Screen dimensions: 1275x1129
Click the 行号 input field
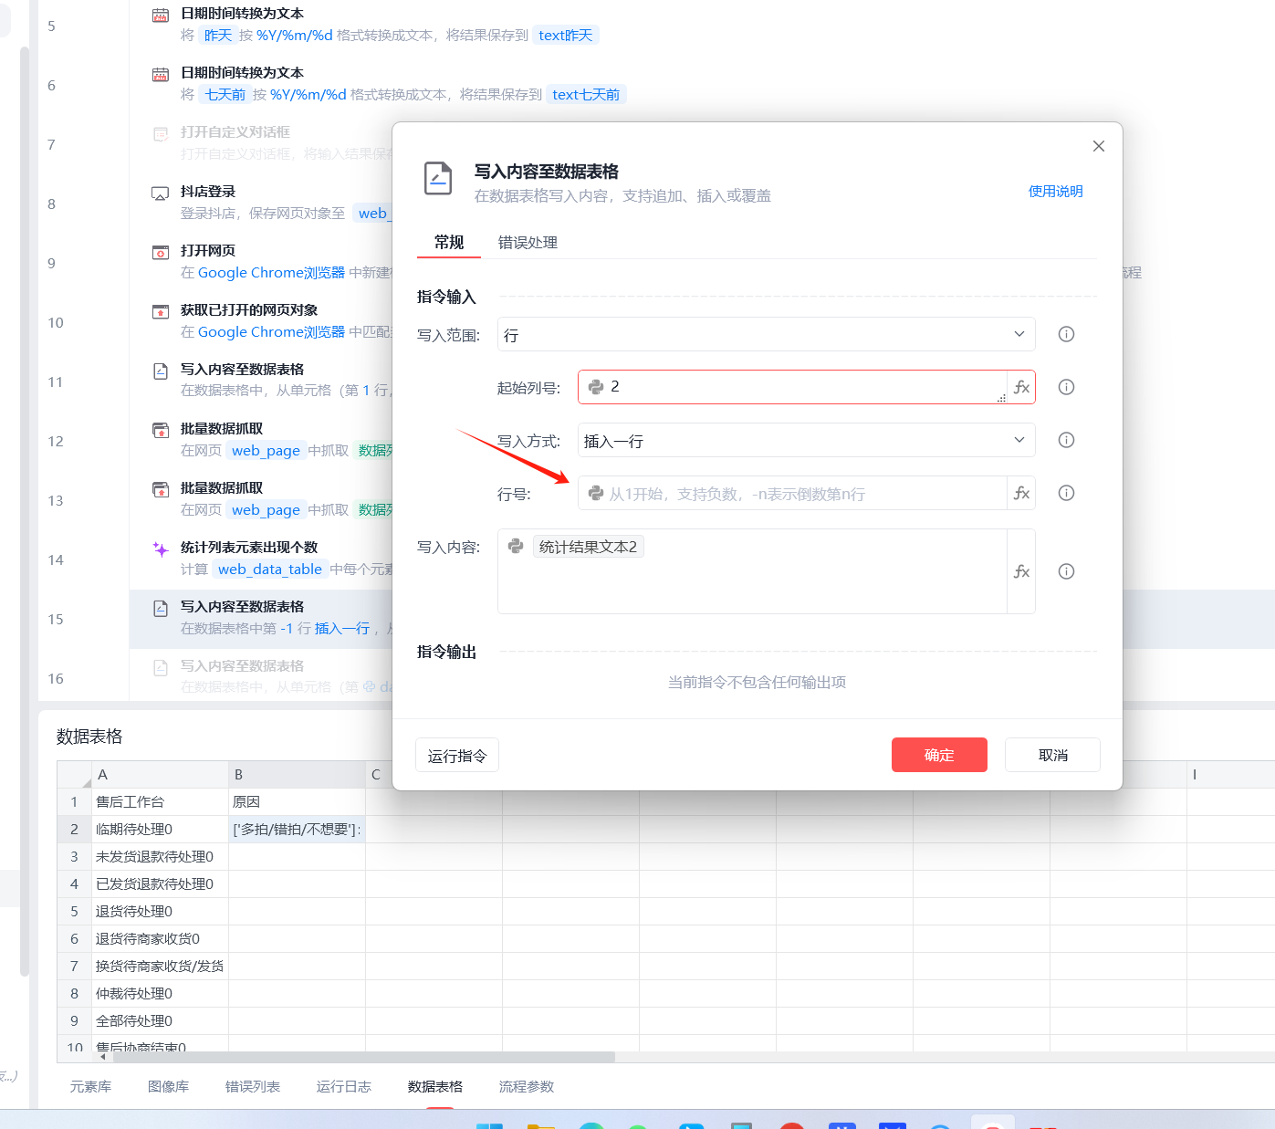click(x=792, y=493)
